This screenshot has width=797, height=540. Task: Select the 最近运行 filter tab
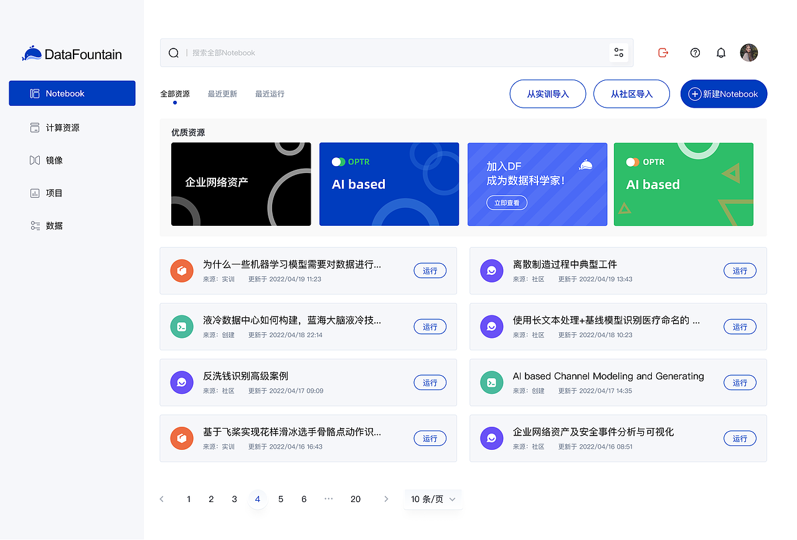(270, 93)
